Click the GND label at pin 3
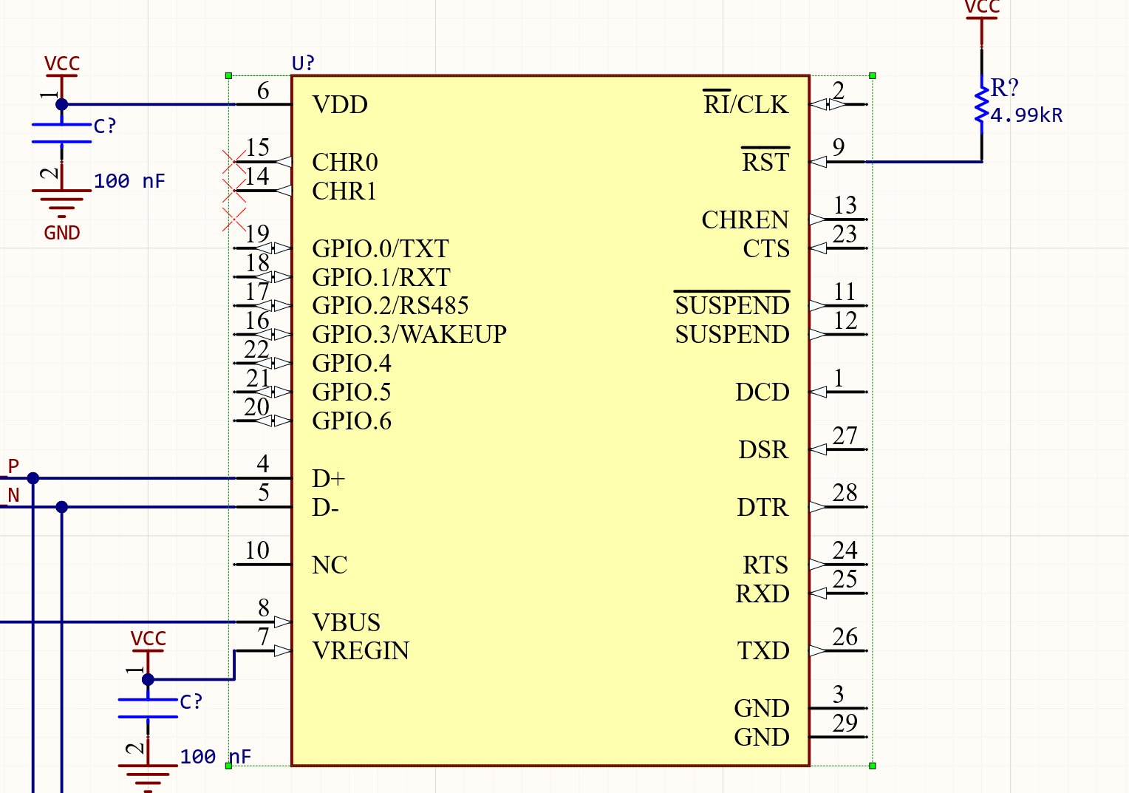The image size is (1129, 793). pyautogui.click(x=762, y=709)
